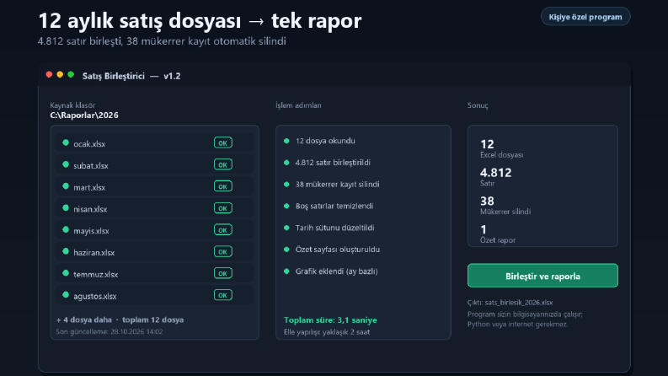Click the 'Grafik eklendi (ay bazlı)' step
668x376 pixels.
(337, 271)
